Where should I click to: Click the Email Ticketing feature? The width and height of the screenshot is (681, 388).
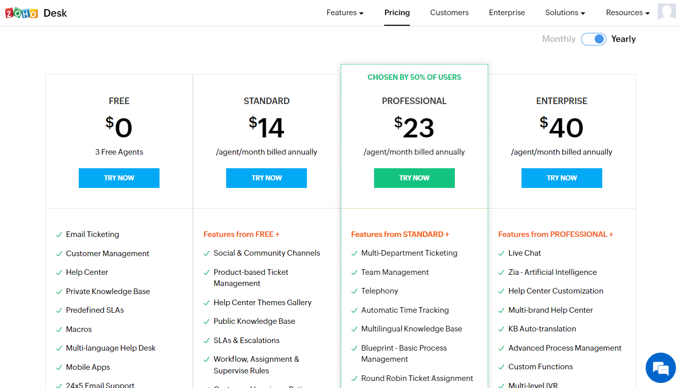[x=92, y=234]
